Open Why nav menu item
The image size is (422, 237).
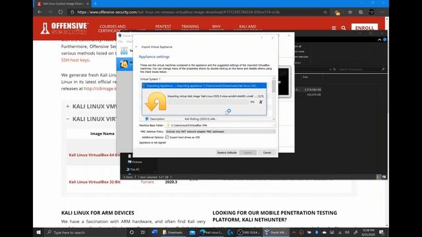[x=216, y=27]
